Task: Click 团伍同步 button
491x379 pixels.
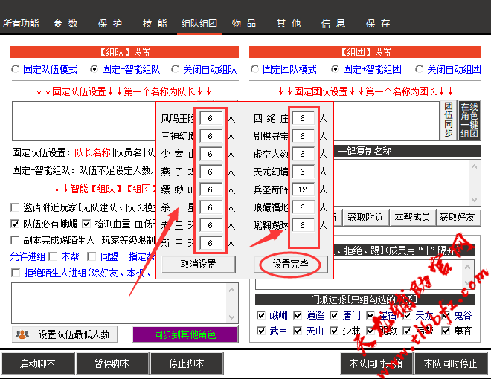Action: pos(449,120)
